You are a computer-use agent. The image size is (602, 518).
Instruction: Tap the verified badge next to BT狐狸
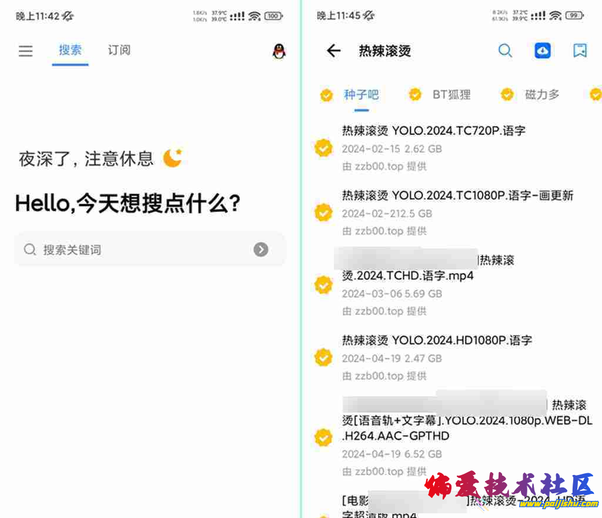click(414, 94)
